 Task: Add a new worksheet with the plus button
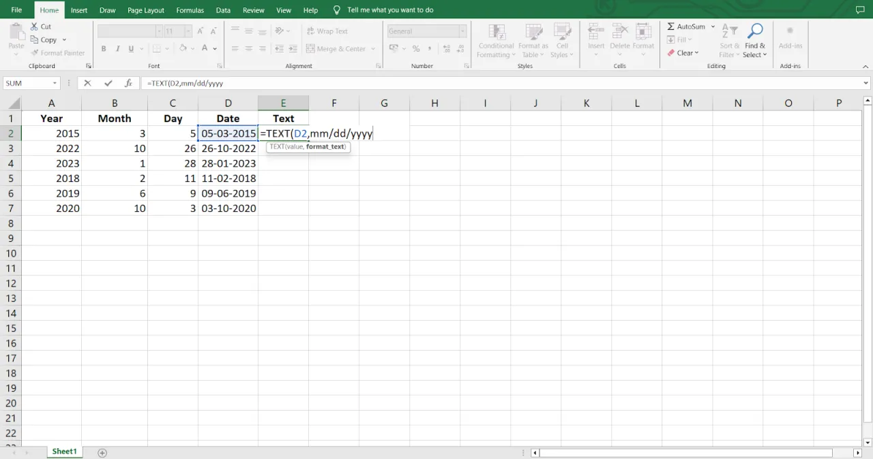click(102, 452)
